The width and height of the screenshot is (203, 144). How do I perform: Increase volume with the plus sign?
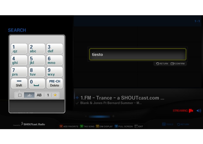point(113,116)
